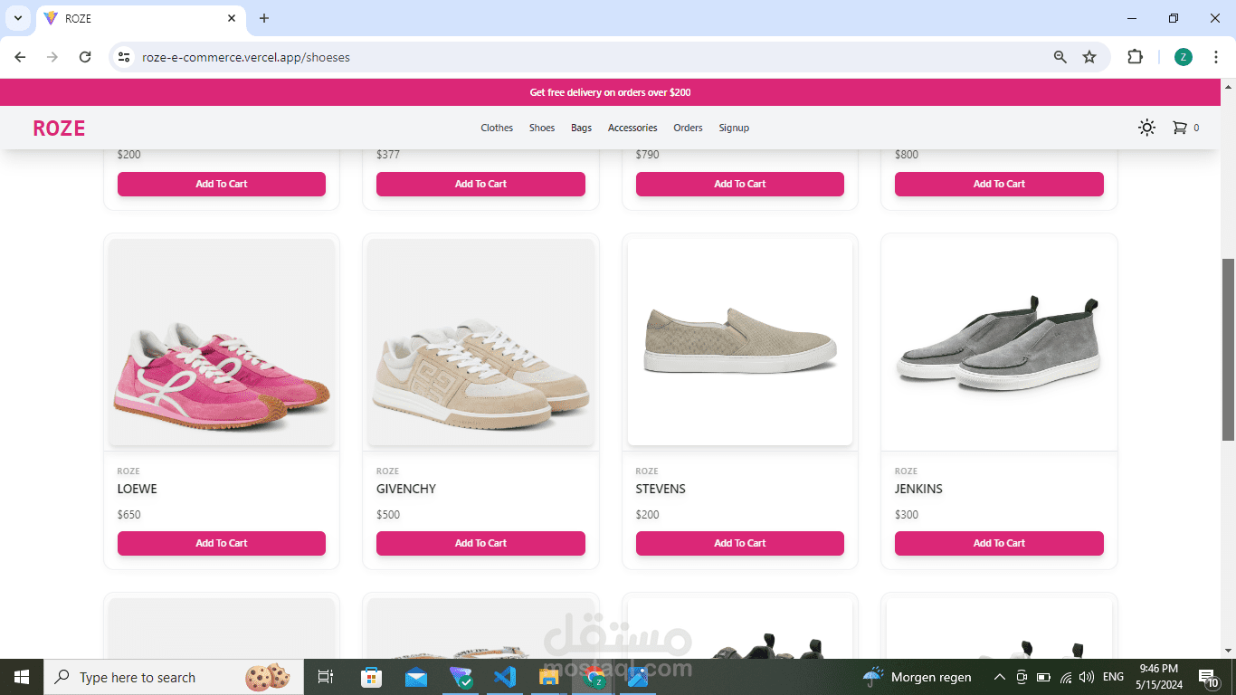The image size is (1236, 695).
Task: Select the ROZE browser tab
Action: point(140,18)
